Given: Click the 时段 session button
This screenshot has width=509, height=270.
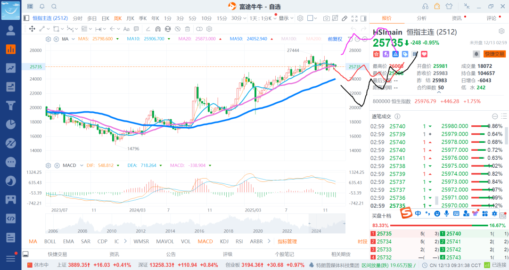Looking at the screenshot, I should click(362, 241).
